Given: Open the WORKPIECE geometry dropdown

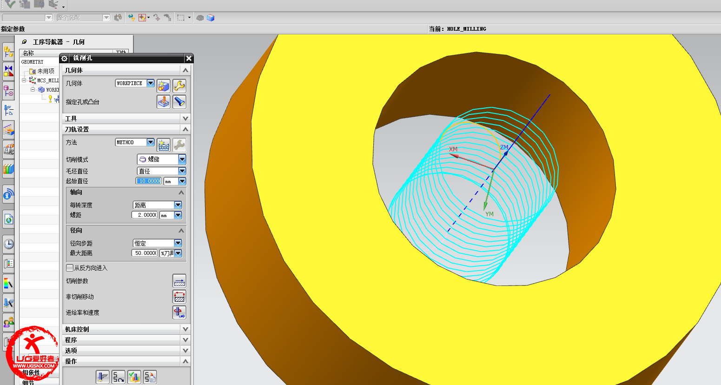Looking at the screenshot, I should click(x=151, y=83).
